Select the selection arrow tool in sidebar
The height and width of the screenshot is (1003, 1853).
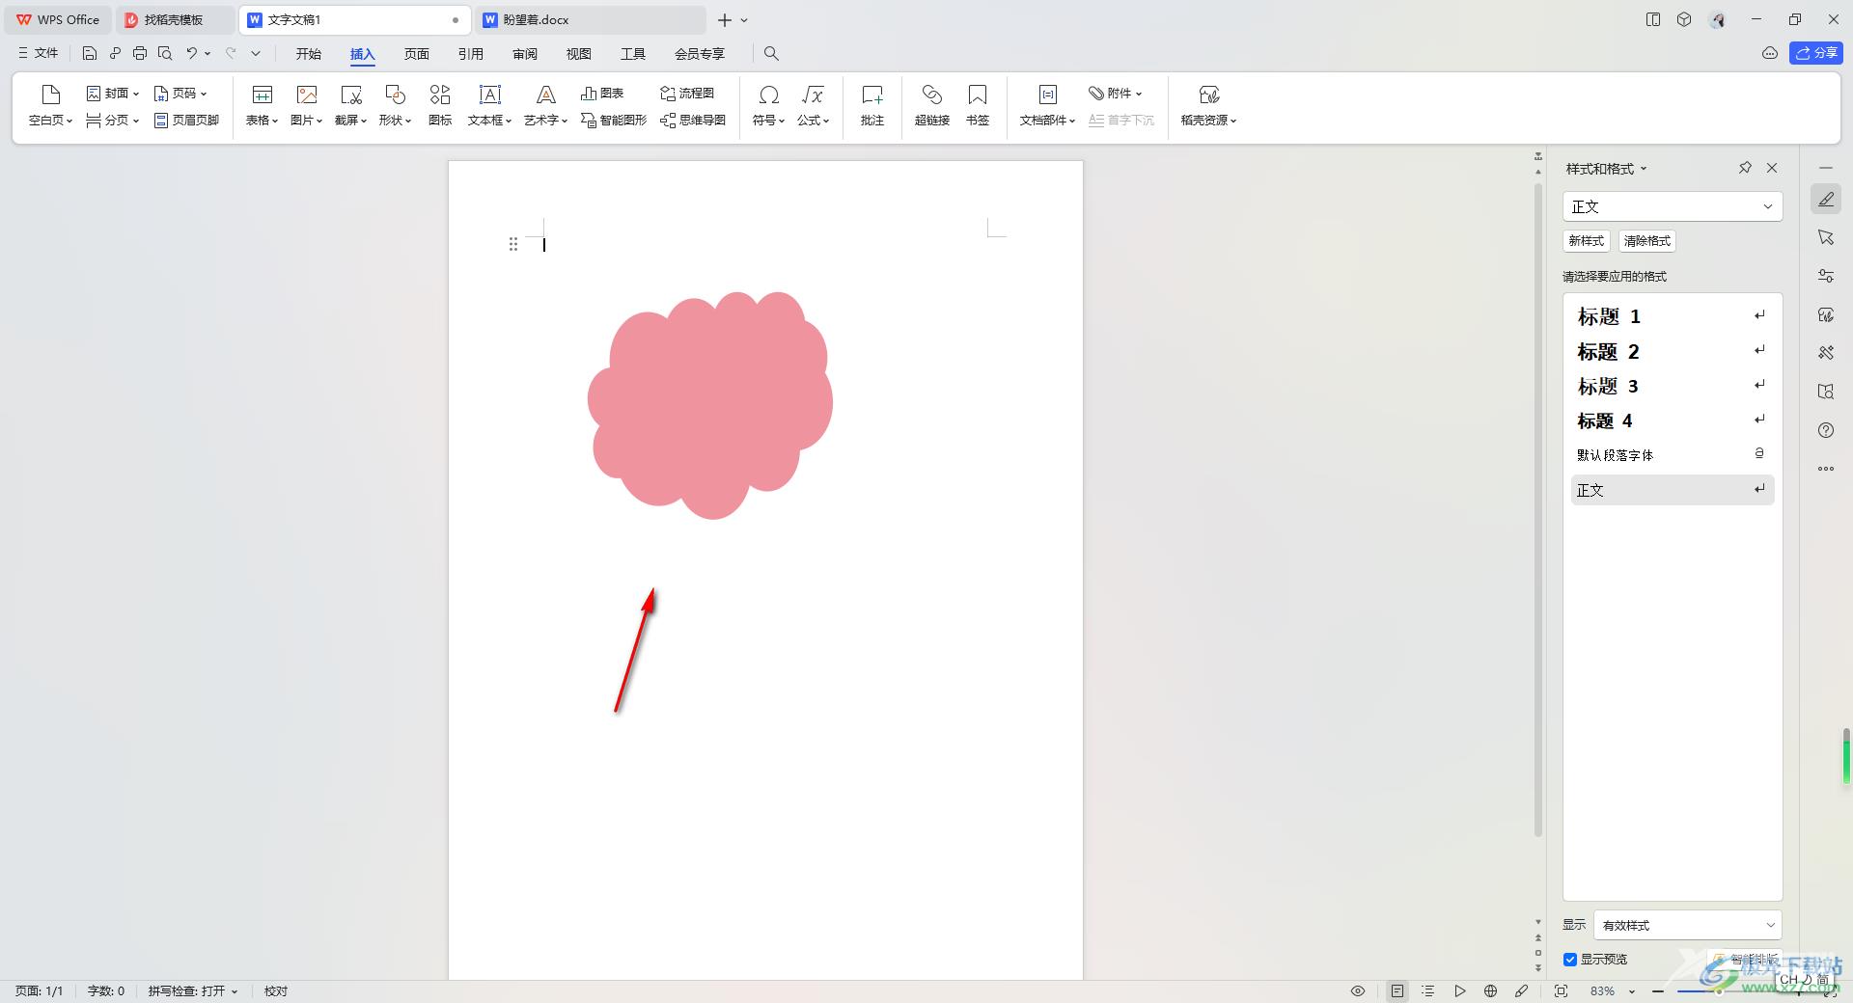(1826, 237)
